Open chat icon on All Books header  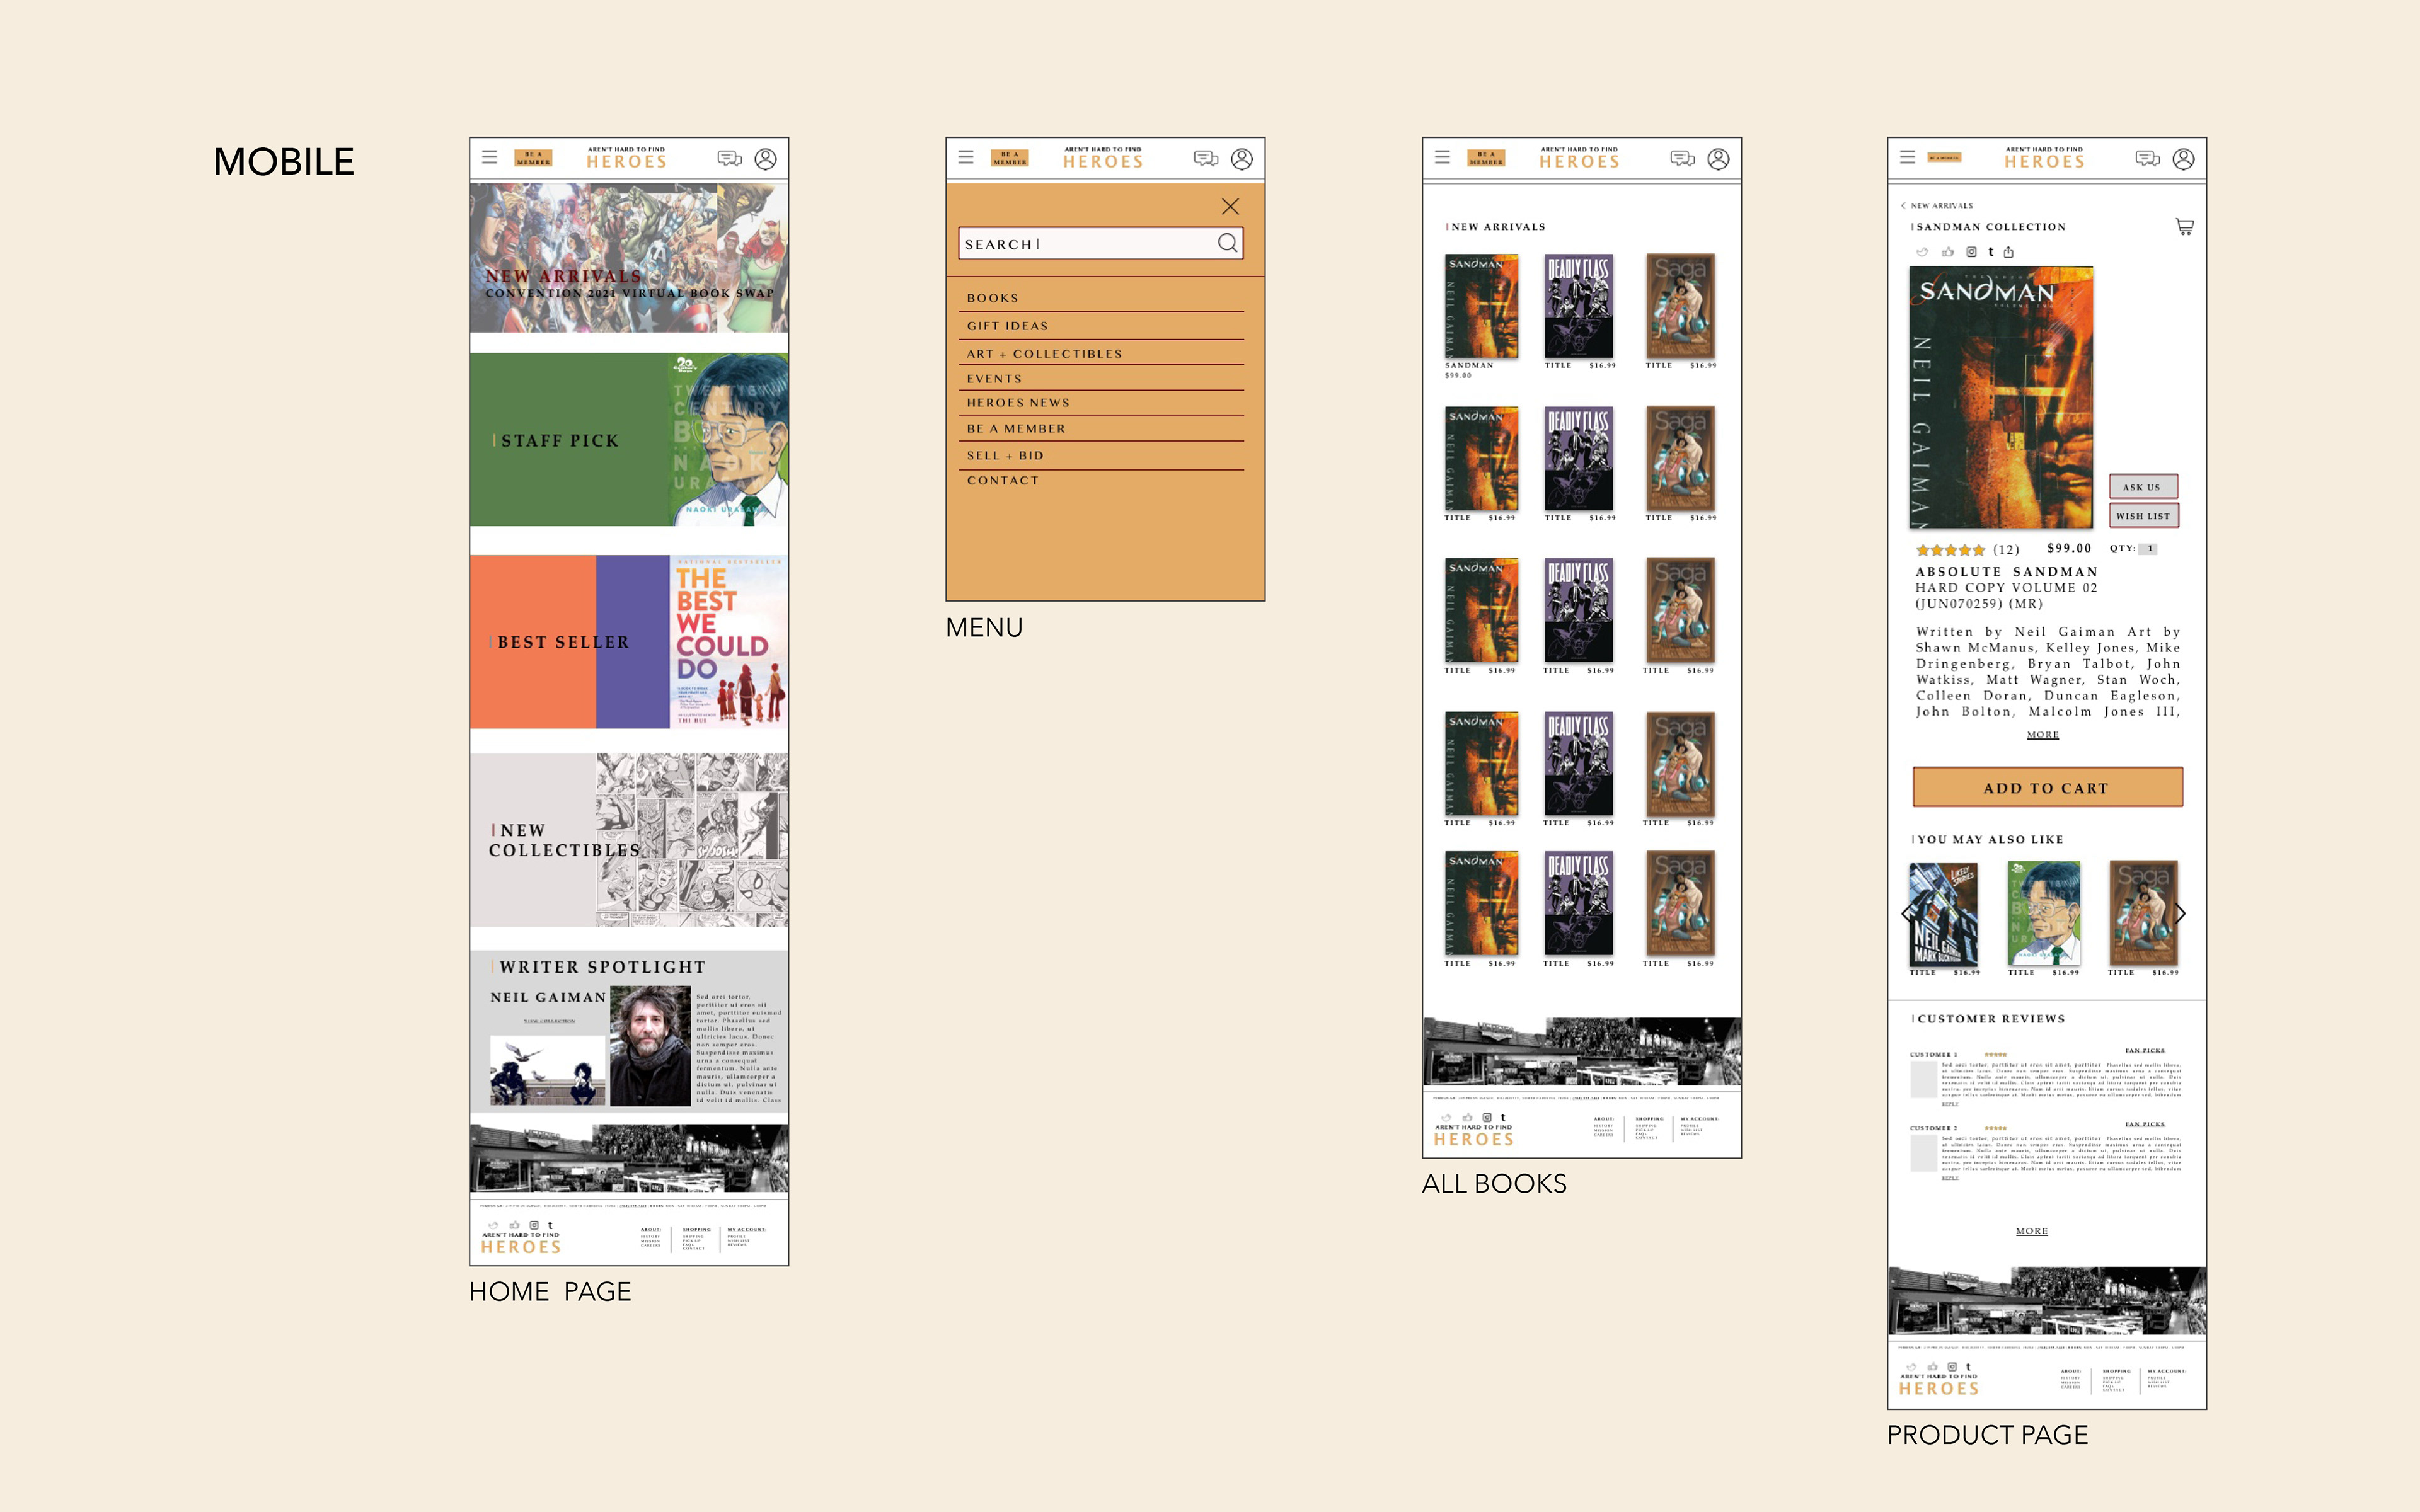1682,158
